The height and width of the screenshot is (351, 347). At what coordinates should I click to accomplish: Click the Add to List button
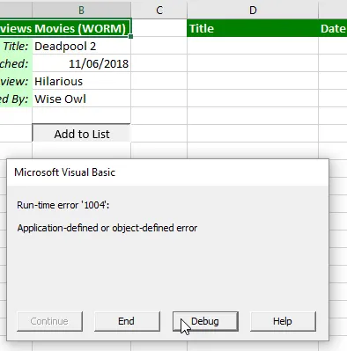click(81, 134)
